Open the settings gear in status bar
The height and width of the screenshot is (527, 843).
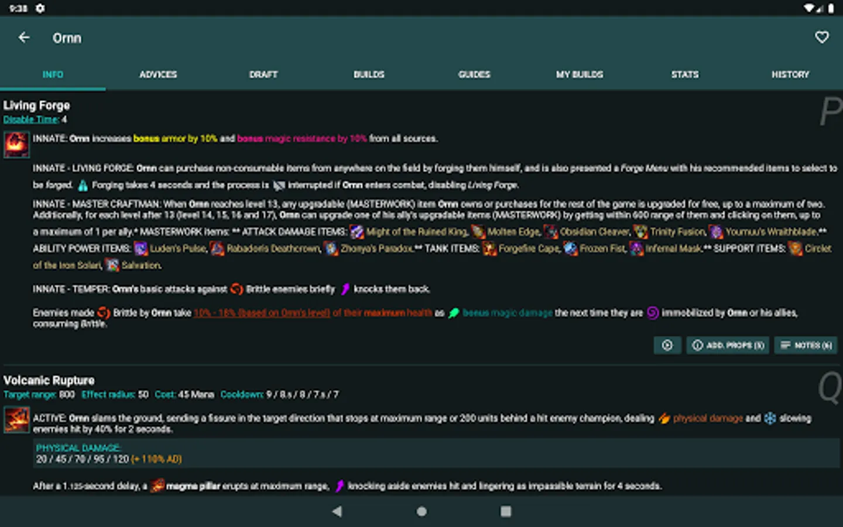40,8
